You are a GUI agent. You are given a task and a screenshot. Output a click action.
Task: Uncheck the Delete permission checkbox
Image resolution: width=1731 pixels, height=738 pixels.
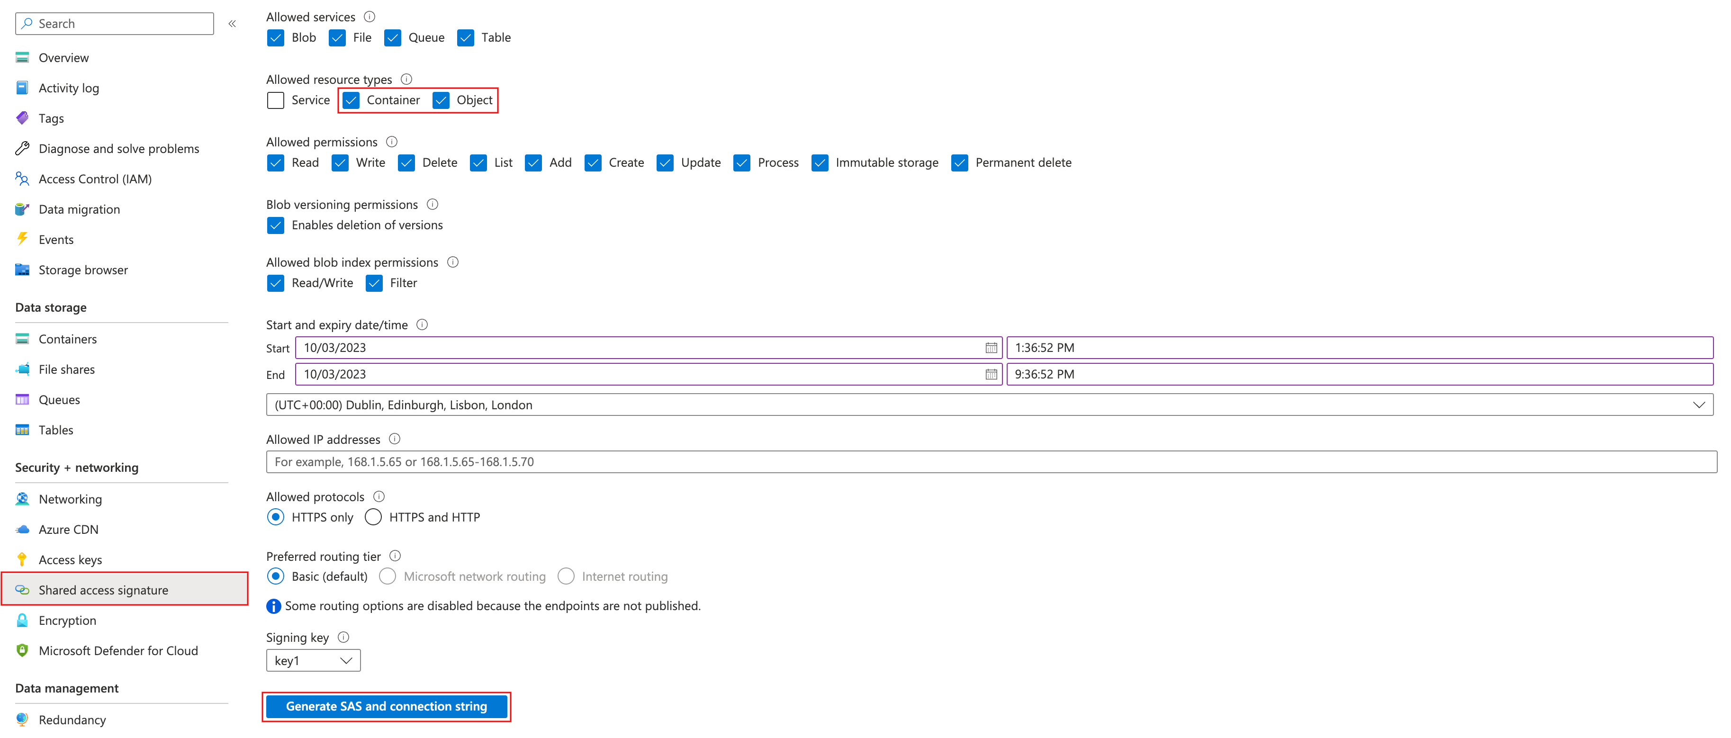tap(406, 162)
